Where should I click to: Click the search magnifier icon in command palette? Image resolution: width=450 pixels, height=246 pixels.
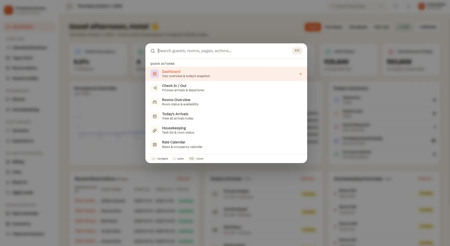153,51
